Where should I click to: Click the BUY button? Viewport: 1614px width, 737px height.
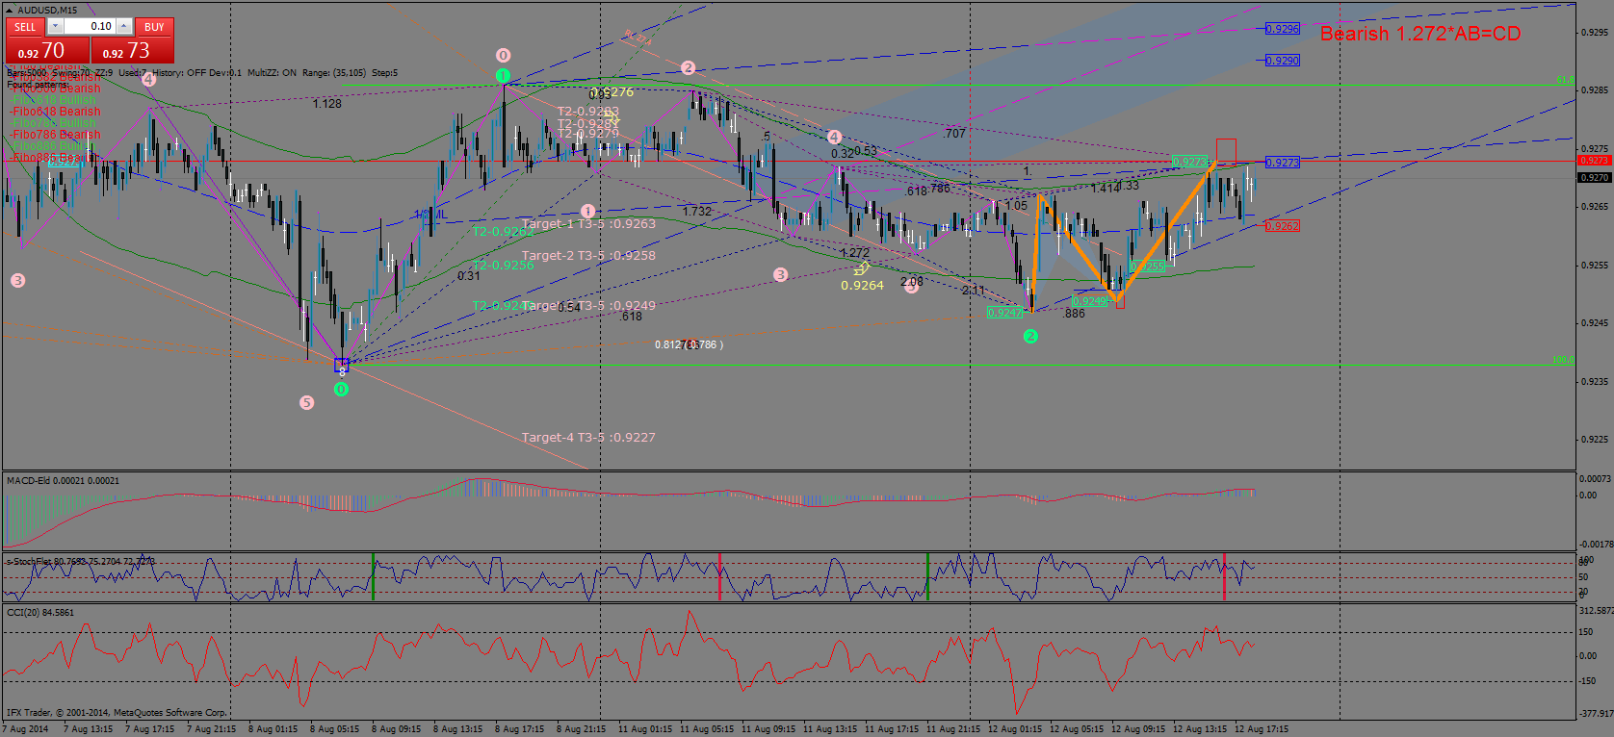pyautogui.click(x=154, y=27)
